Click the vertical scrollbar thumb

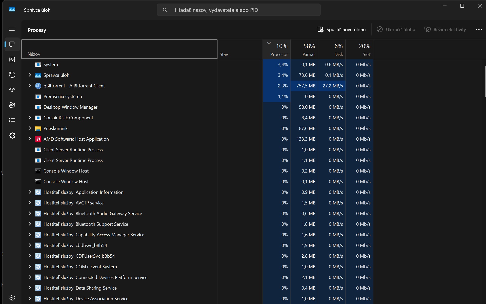pos(485,81)
